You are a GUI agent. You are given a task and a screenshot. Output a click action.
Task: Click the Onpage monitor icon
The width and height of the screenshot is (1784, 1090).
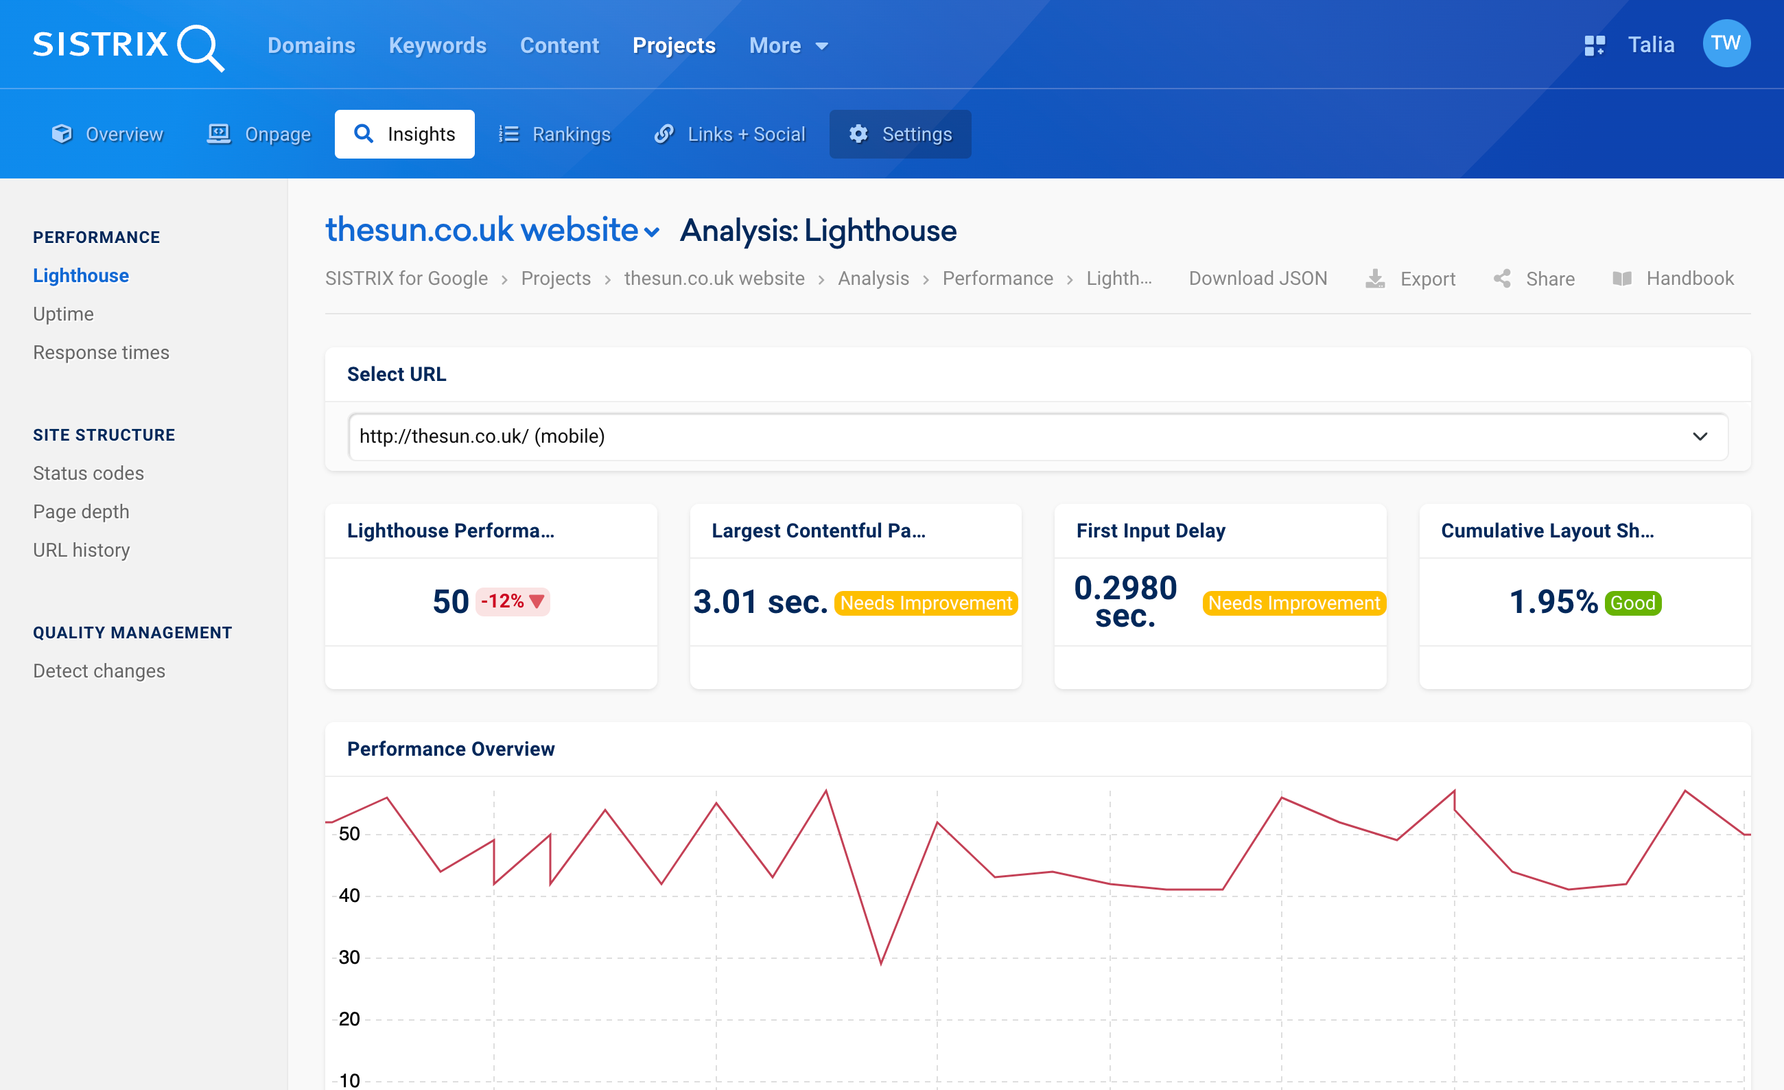click(x=219, y=134)
